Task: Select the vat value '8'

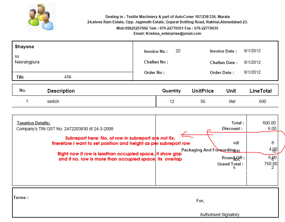Action: click(x=273, y=143)
